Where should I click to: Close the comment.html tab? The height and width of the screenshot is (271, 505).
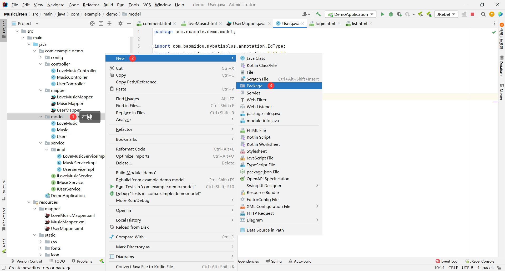pyautogui.click(x=175, y=23)
